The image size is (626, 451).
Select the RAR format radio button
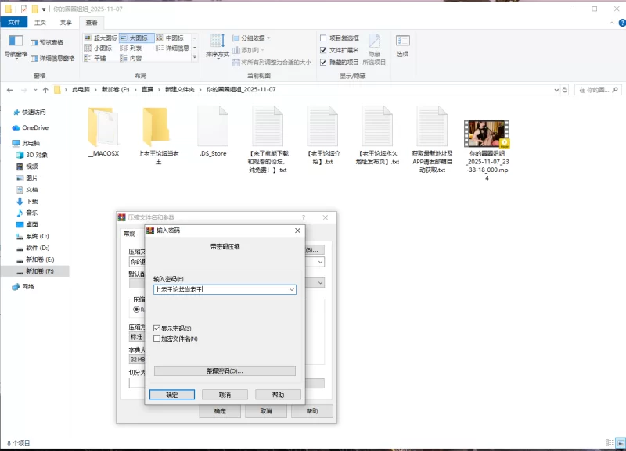pyautogui.click(x=136, y=310)
